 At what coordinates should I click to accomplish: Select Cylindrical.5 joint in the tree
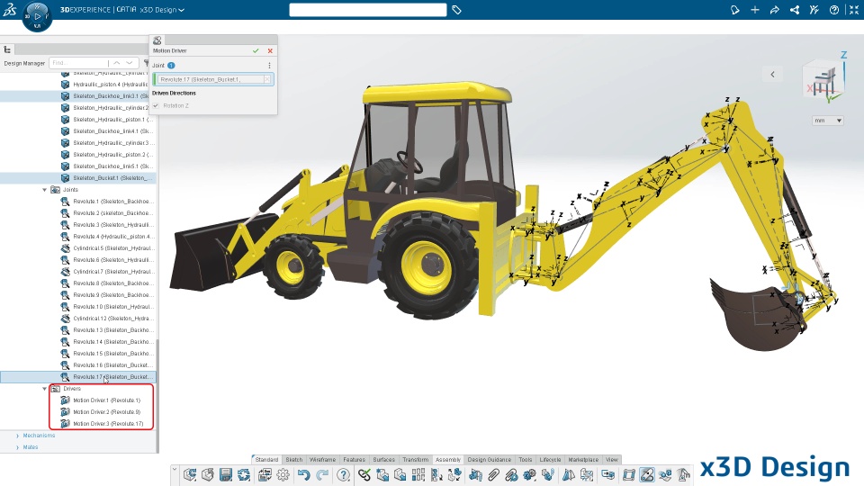point(107,248)
